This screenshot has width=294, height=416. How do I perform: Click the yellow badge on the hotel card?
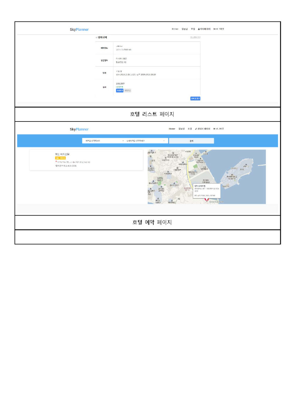tap(60, 158)
